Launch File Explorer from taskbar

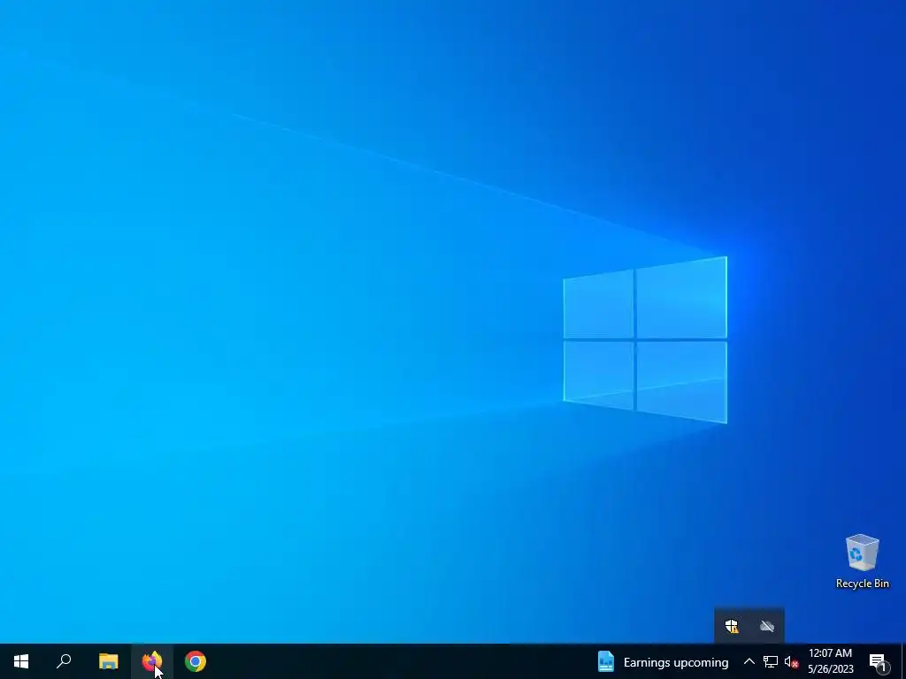tap(108, 661)
